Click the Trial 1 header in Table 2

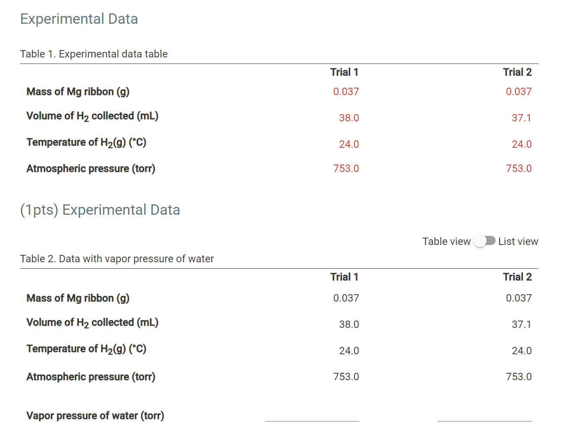pos(345,276)
